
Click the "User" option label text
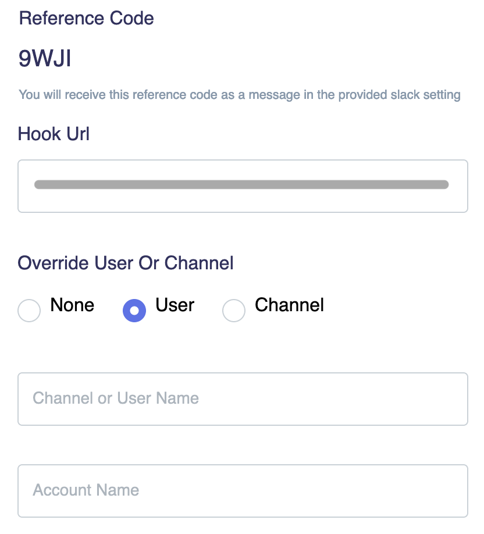point(175,305)
